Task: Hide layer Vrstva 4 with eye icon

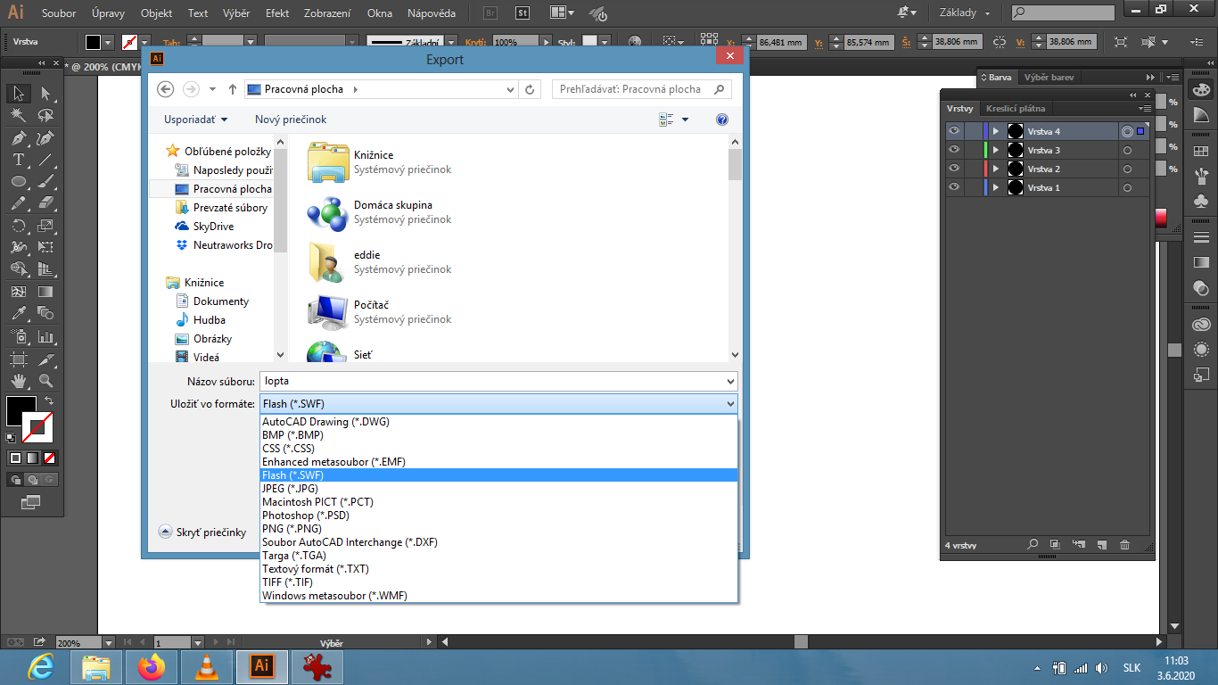Action: (954, 131)
